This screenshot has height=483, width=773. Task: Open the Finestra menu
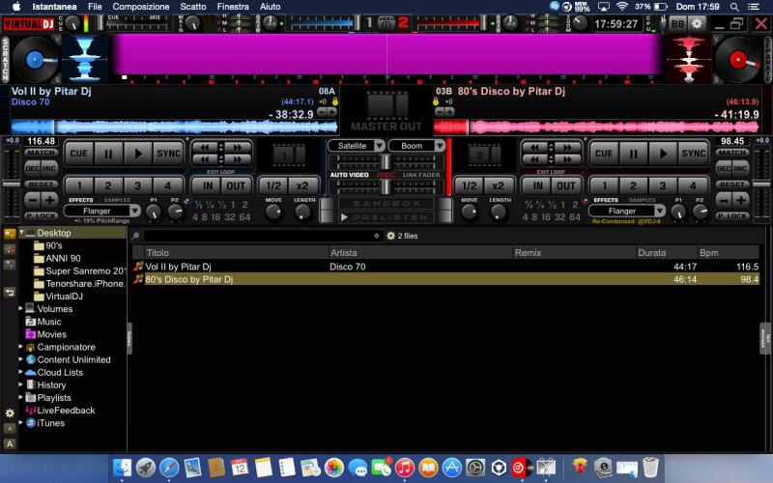(x=233, y=7)
